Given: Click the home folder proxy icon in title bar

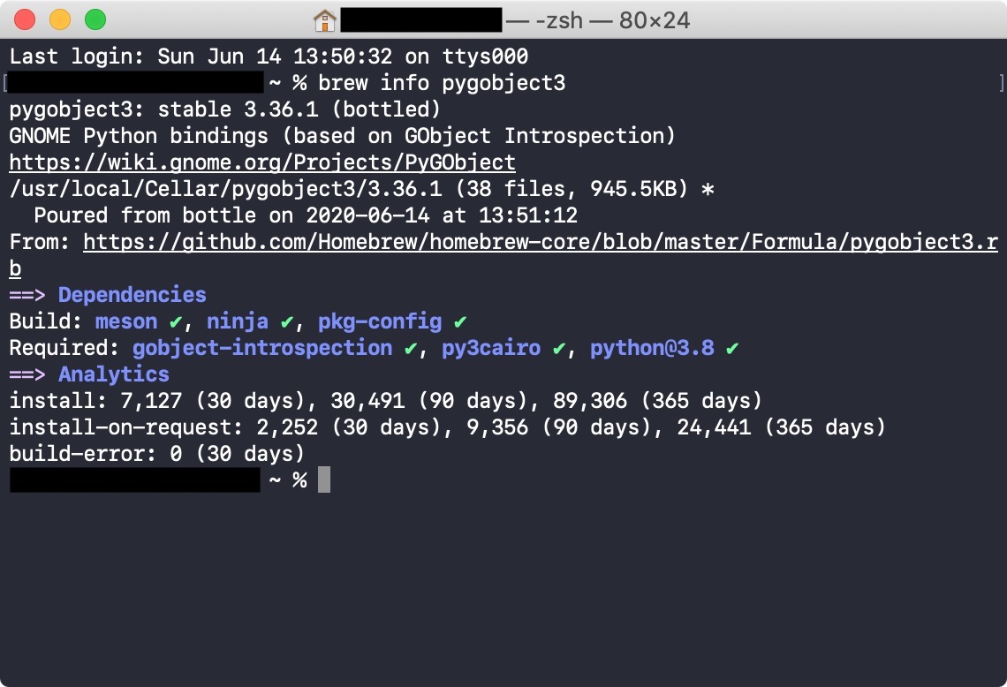Looking at the screenshot, I should tap(325, 19).
